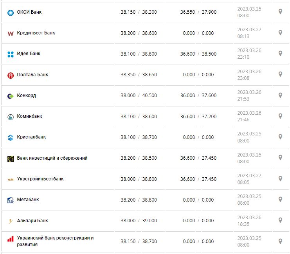290x254 pixels.
Task: Open the map pin for Идея Банк
Action: (x=280, y=53)
